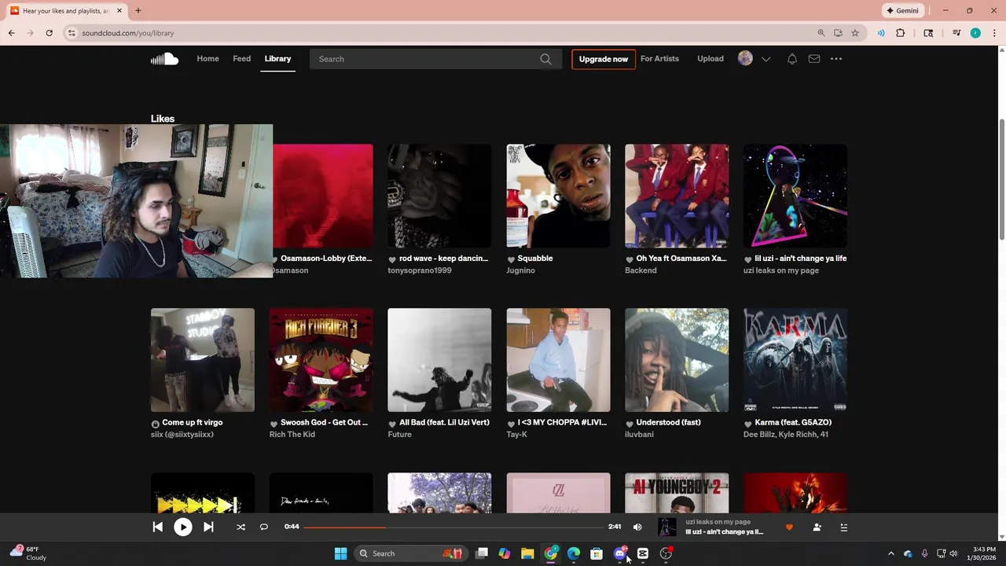Expand the profile dropdown chevron

pyautogui.click(x=766, y=59)
